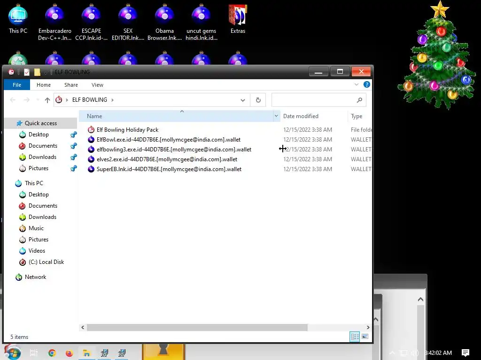Select ElfBowl.exe wallet file
The height and width of the screenshot is (360, 481).
click(x=169, y=140)
